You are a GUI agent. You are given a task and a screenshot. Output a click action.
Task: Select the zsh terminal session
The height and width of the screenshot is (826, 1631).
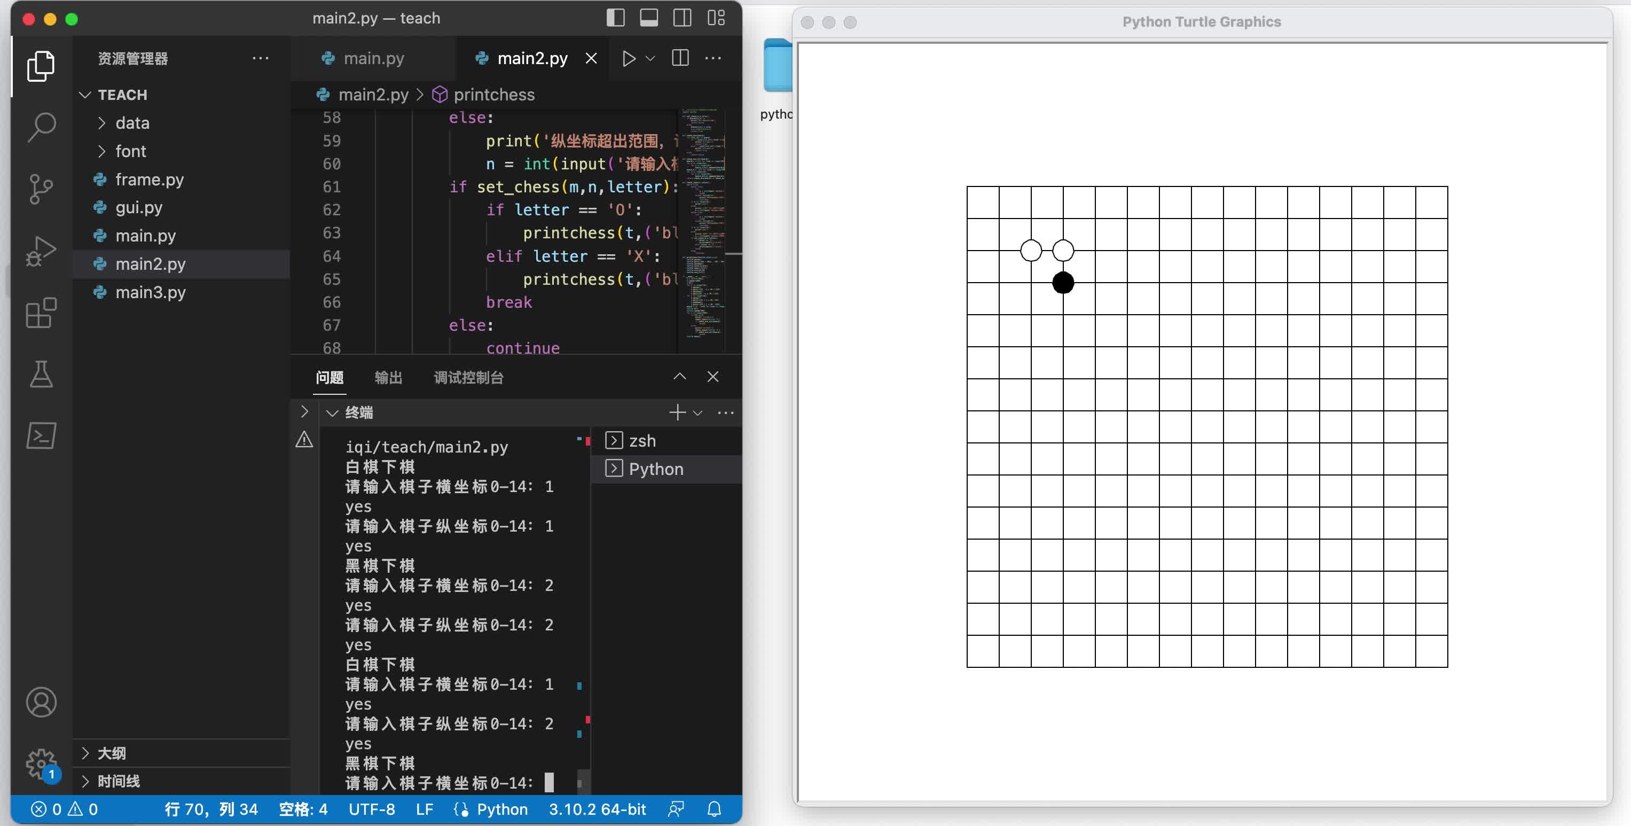click(x=642, y=440)
